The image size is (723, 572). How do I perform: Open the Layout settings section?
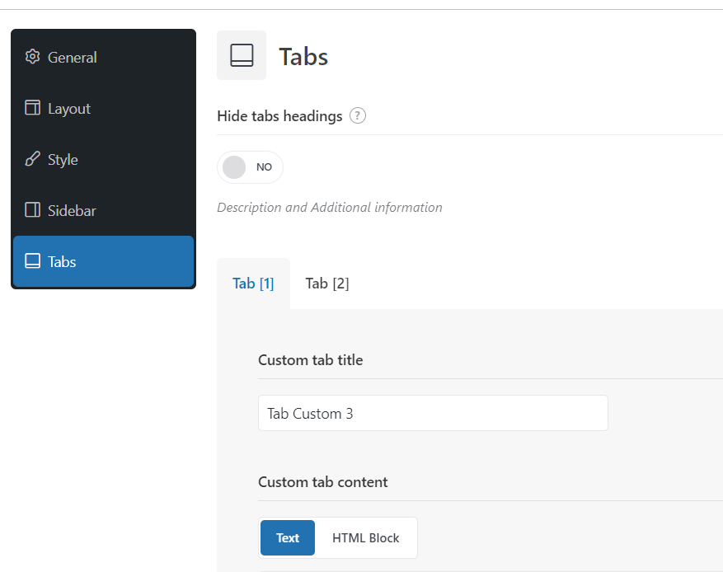[103, 108]
